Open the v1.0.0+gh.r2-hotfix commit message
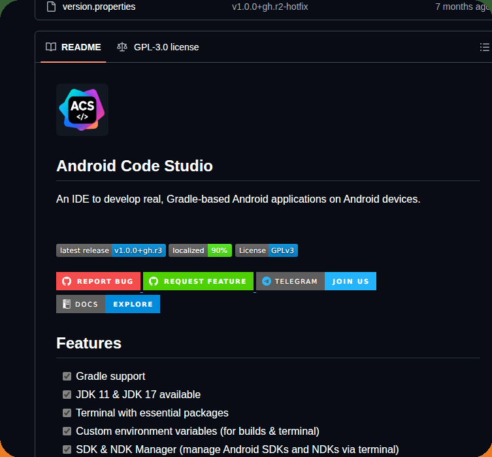 (x=270, y=7)
